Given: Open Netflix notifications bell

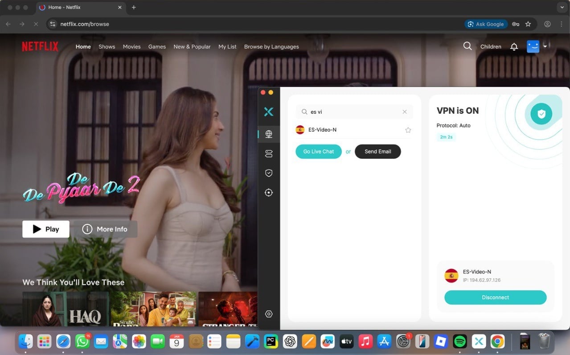Looking at the screenshot, I should [514, 46].
